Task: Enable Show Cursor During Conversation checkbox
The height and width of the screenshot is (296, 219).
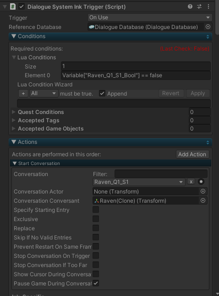Action: click(96, 274)
